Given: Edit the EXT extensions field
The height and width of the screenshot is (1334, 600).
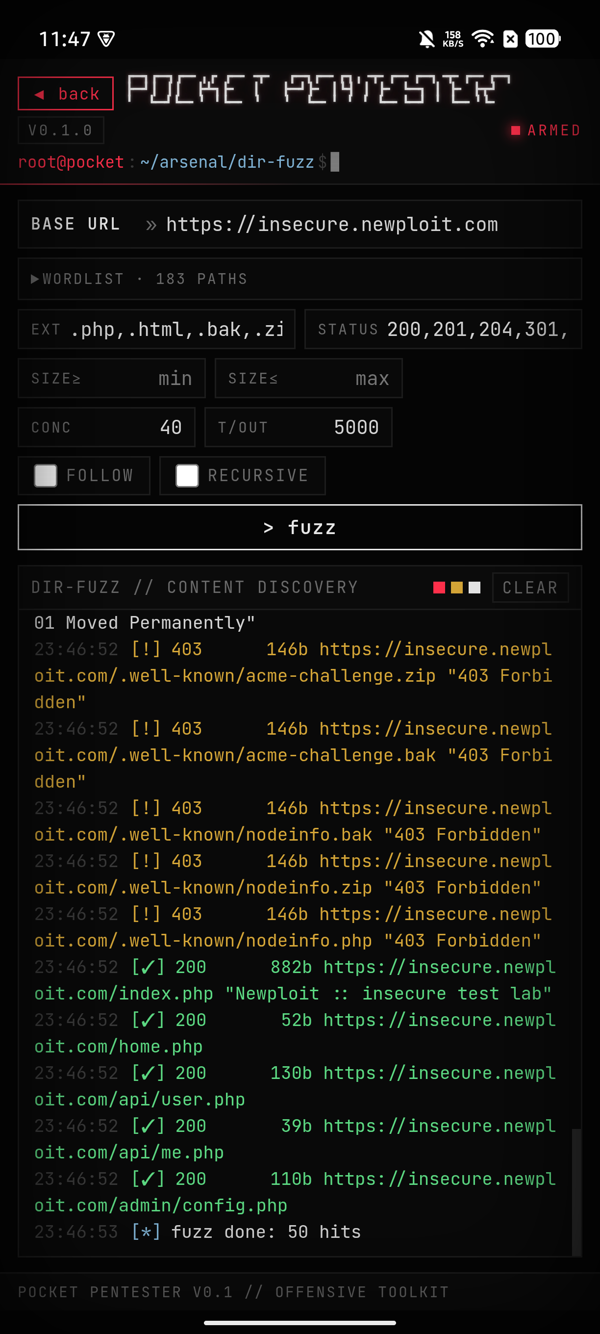Looking at the screenshot, I should [x=156, y=329].
